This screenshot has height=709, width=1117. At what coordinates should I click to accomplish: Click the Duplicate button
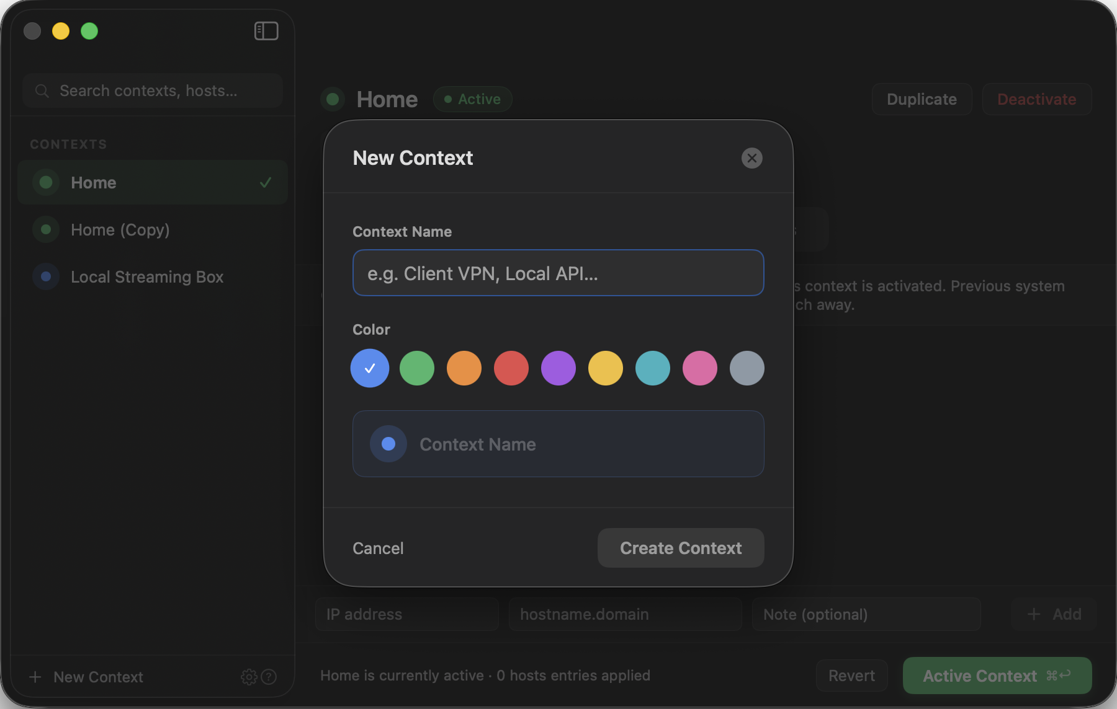coord(922,99)
